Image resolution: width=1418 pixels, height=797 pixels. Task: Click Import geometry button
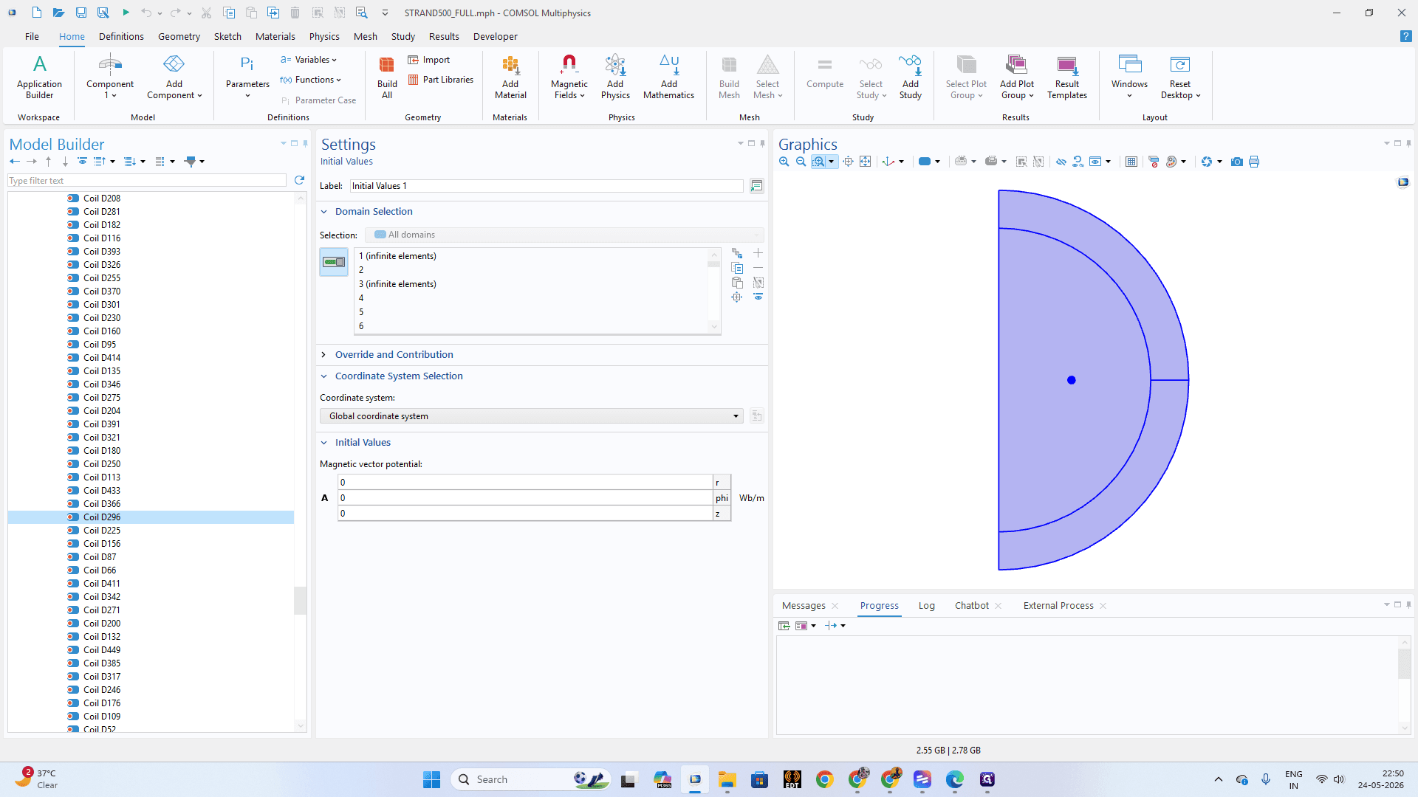(x=429, y=60)
